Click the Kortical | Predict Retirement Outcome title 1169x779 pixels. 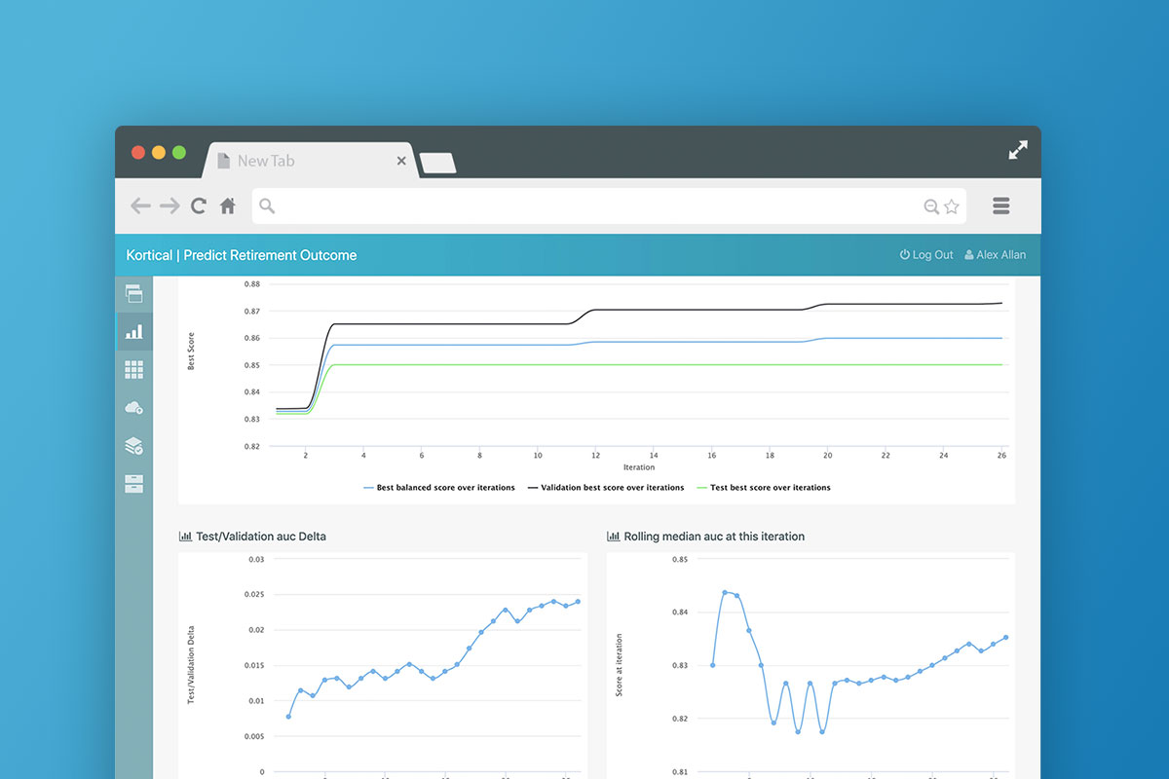coord(242,255)
